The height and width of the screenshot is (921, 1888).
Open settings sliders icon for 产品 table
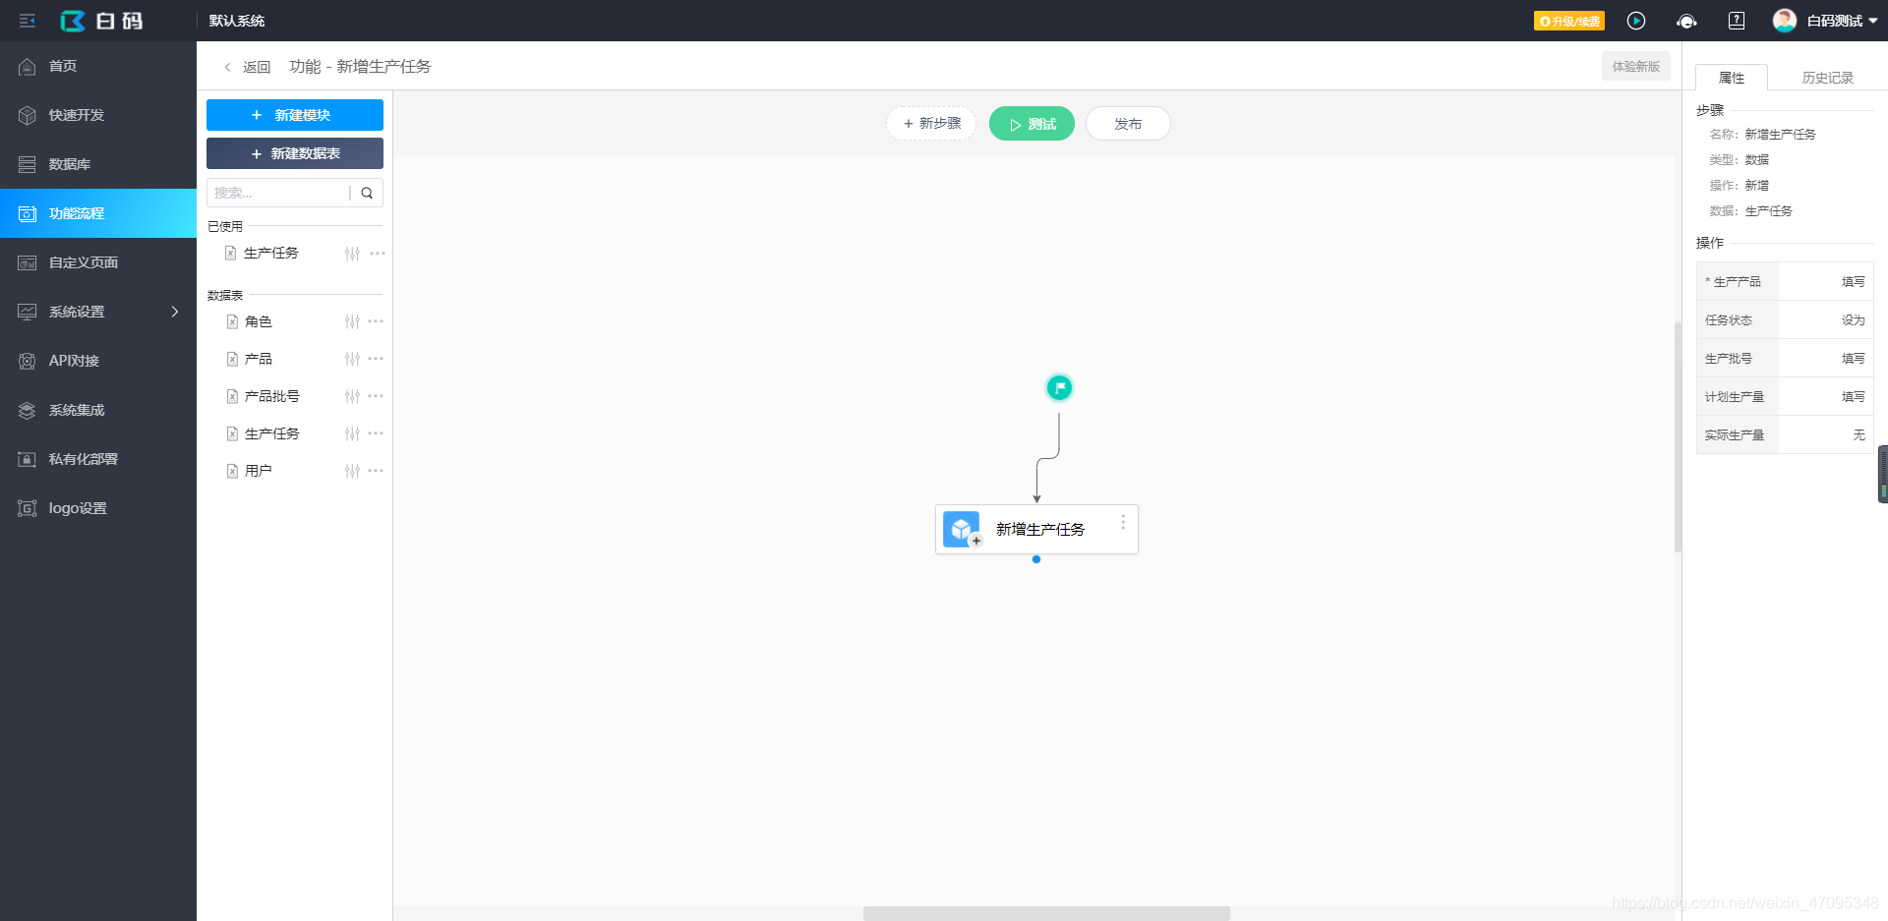coord(352,359)
